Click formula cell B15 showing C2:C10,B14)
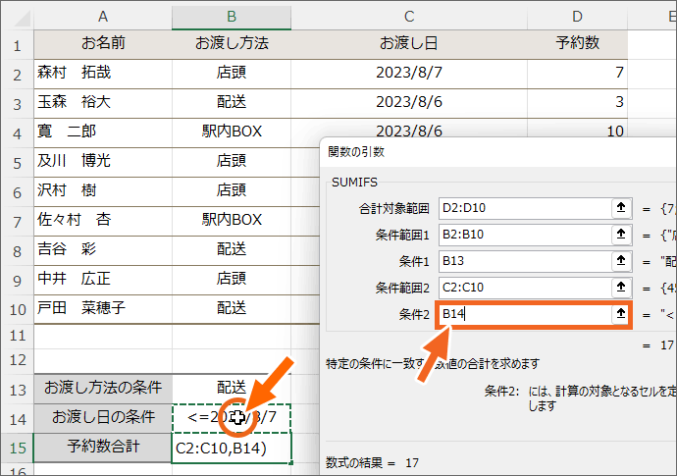Viewport: 677px width, 476px height. coord(232,449)
